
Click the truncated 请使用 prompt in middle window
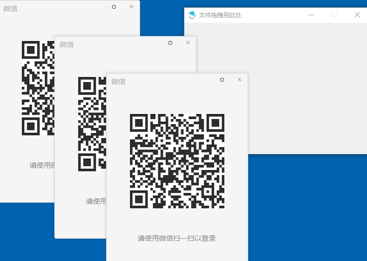pos(96,201)
